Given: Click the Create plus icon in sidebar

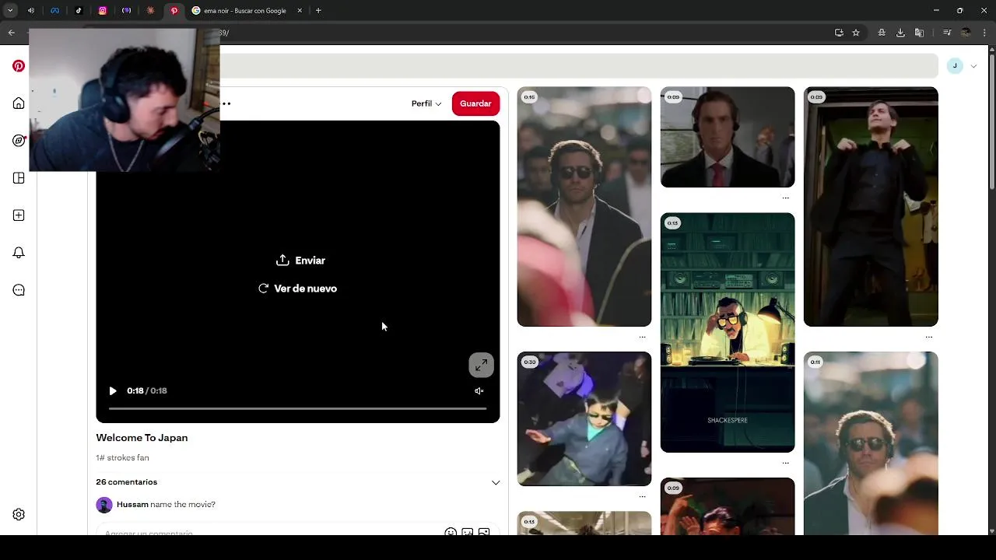Looking at the screenshot, I should pos(19,215).
